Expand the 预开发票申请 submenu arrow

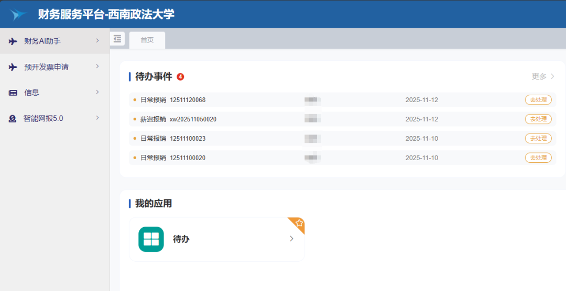[x=97, y=66]
